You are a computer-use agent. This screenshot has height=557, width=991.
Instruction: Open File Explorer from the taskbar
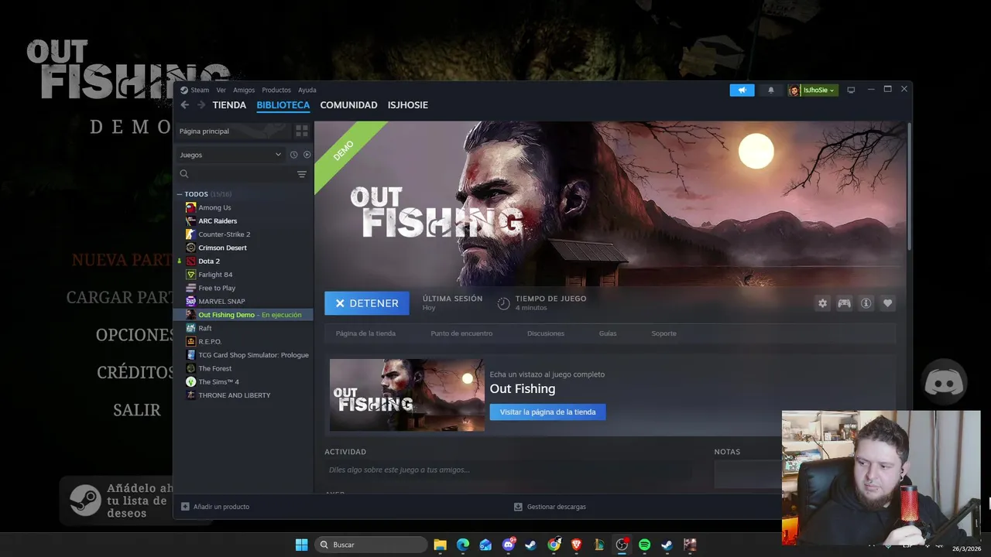click(x=440, y=545)
